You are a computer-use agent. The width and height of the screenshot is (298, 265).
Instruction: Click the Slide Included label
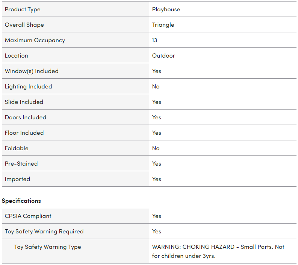click(x=24, y=102)
